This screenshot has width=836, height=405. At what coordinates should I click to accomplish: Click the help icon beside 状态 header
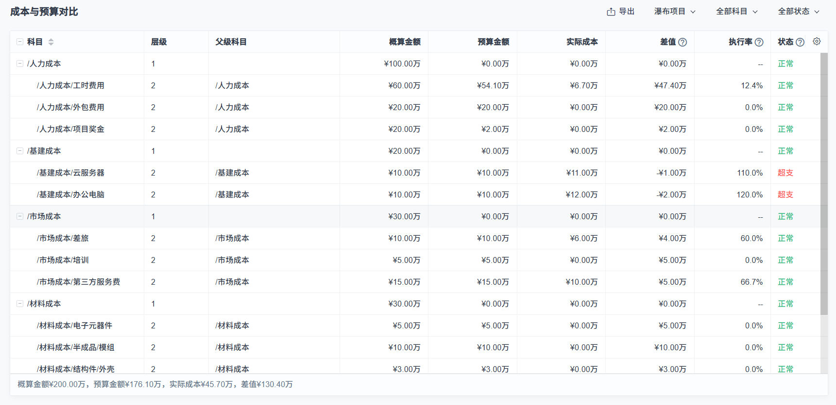pyautogui.click(x=800, y=42)
